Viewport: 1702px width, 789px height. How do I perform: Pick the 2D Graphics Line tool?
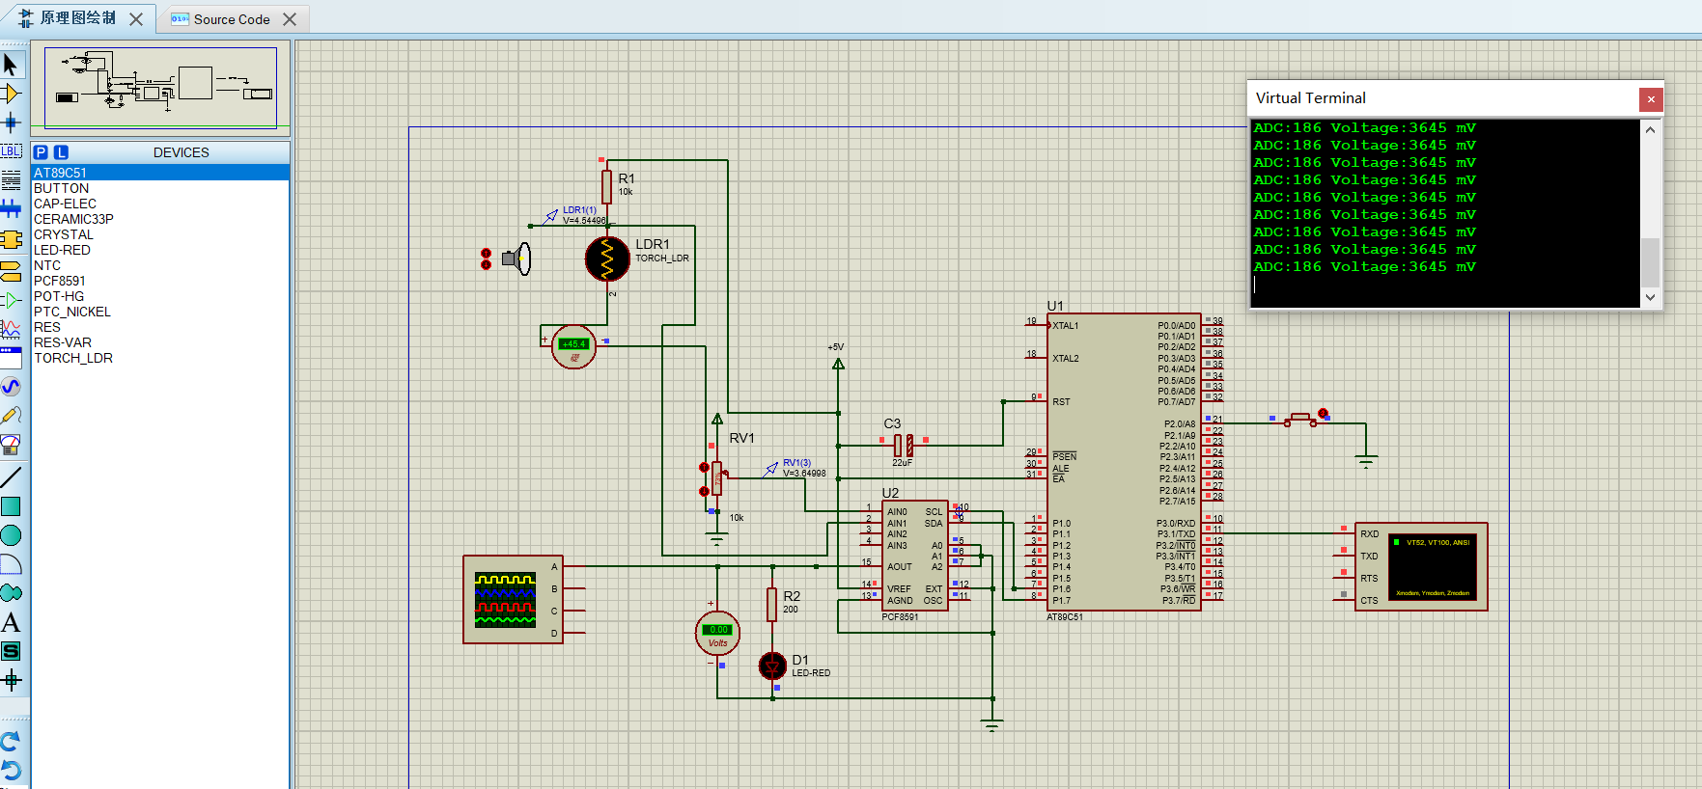(x=11, y=477)
